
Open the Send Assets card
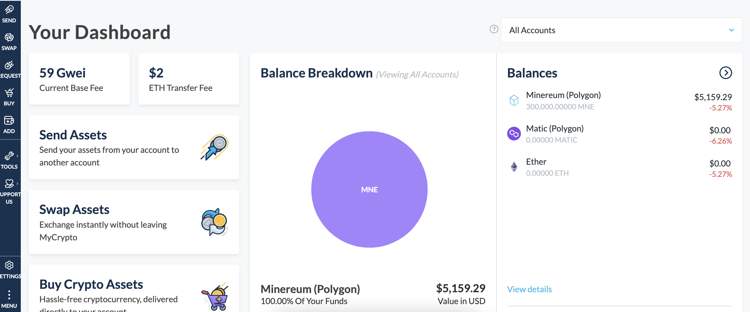click(134, 147)
